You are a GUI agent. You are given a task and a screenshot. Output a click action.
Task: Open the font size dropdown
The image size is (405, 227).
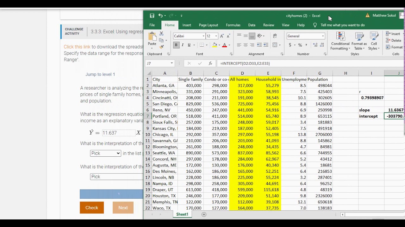[216, 36]
